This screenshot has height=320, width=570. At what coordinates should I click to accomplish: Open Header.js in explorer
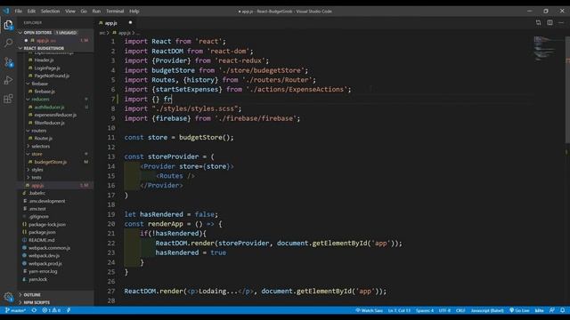point(44,60)
